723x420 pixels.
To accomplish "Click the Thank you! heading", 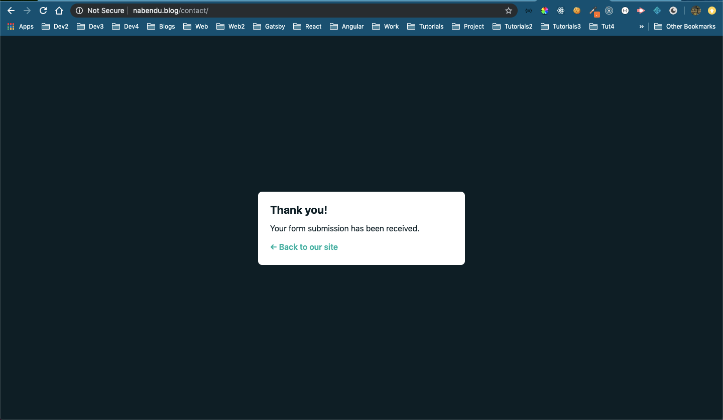I will point(299,210).
